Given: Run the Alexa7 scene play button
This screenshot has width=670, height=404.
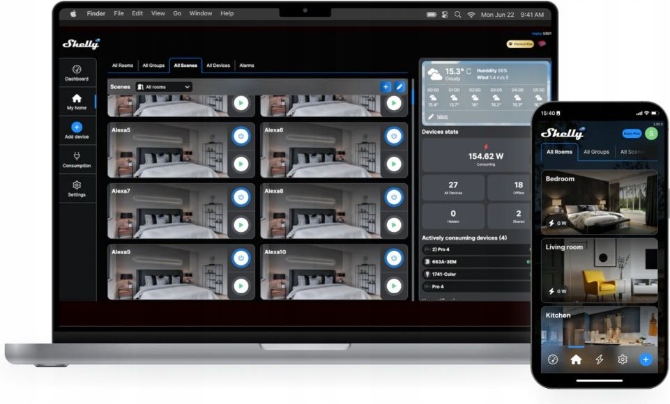Looking at the screenshot, I should click(x=241, y=225).
